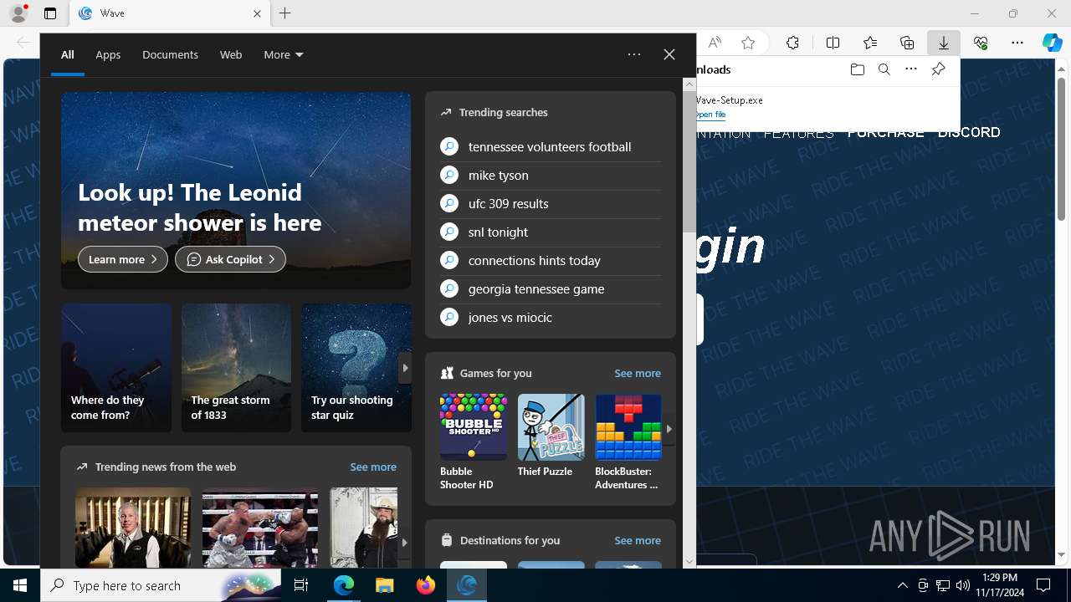Open Edge Collections icon
Screen dimensions: 1071x602
[907, 43]
